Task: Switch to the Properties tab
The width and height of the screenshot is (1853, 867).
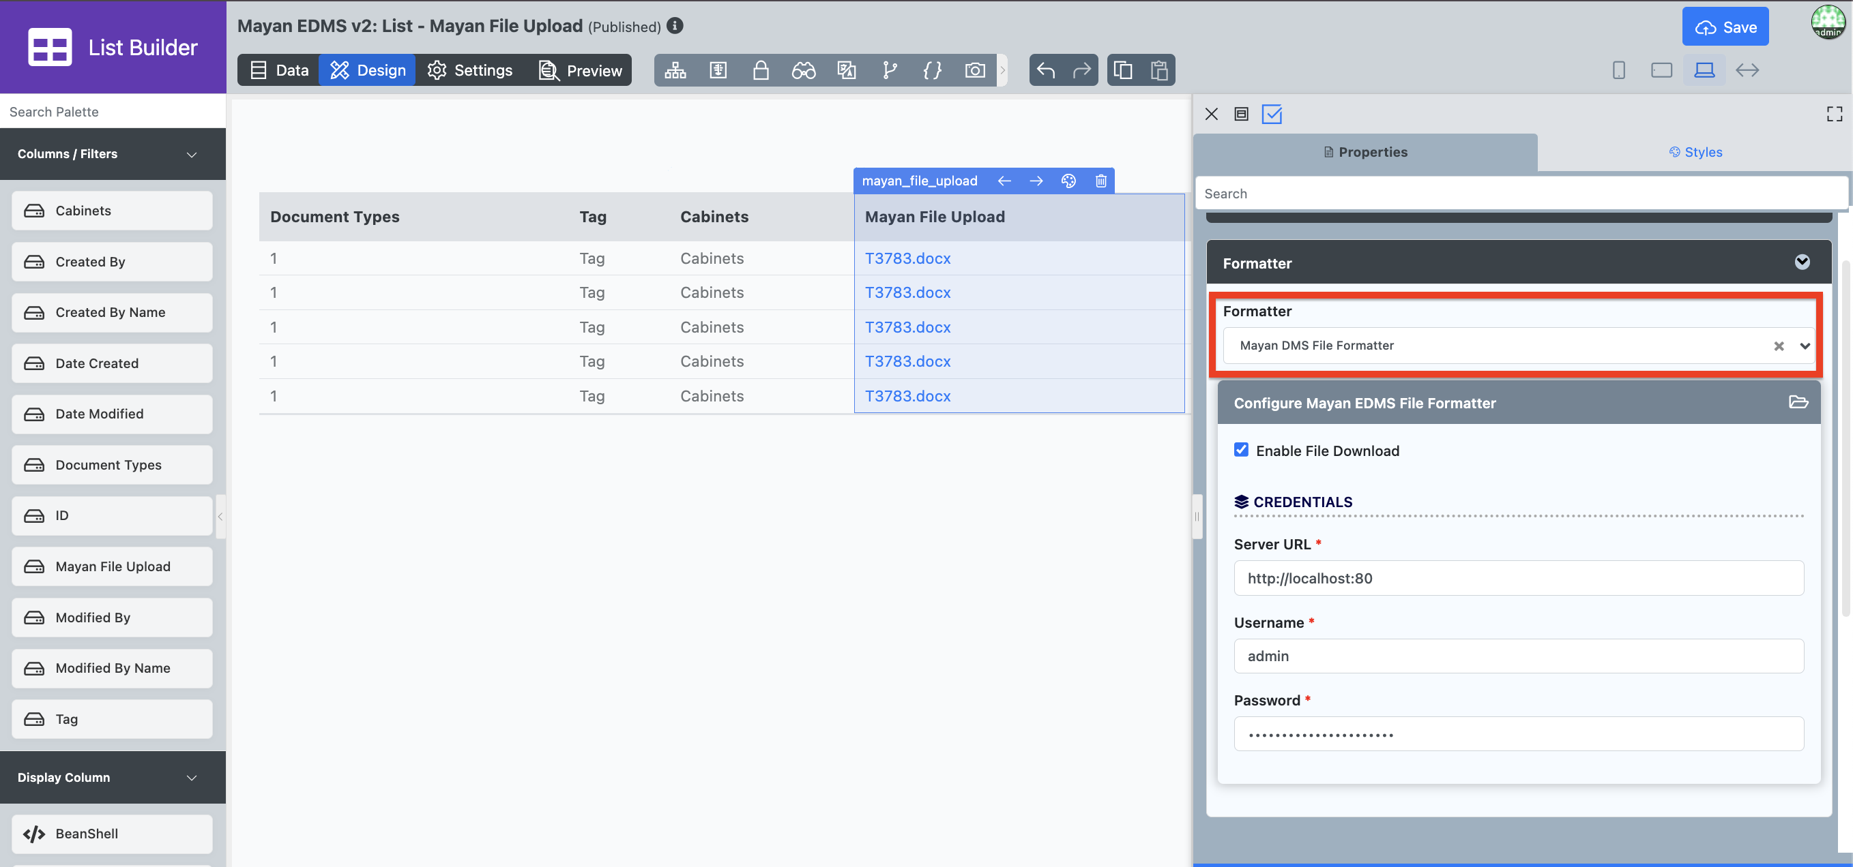Action: click(x=1365, y=153)
